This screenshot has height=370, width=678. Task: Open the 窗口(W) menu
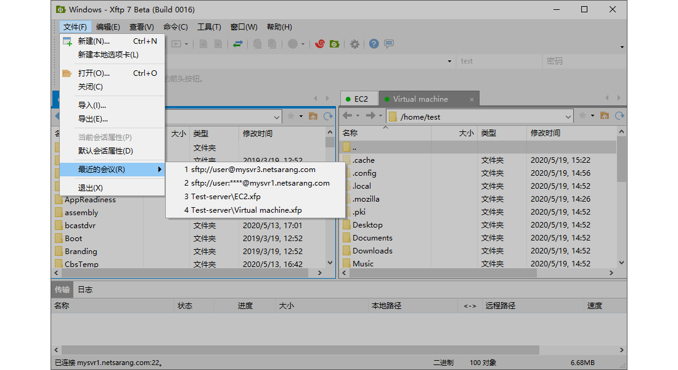244,27
